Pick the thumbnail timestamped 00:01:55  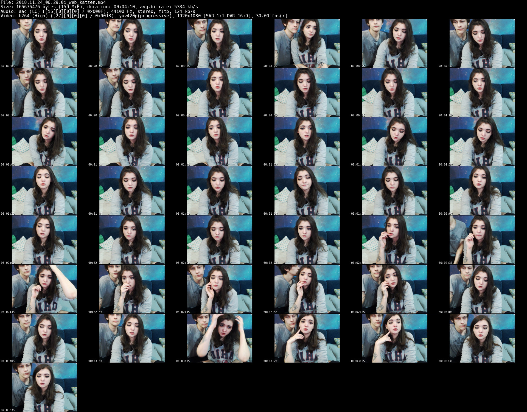click(395, 191)
